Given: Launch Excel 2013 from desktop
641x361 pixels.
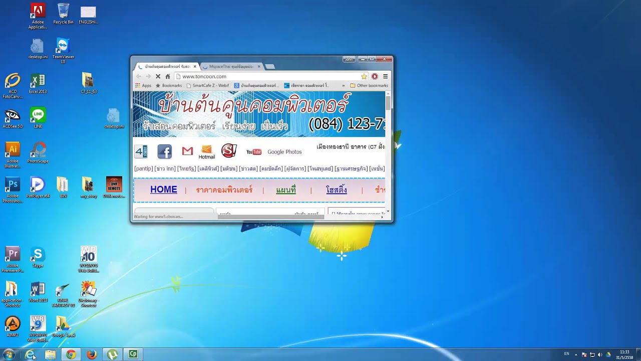Looking at the screenshot, I should coord(38,84).
